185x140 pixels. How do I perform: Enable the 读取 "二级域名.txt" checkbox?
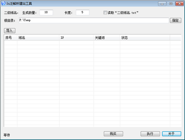click(x=105, y=13)
